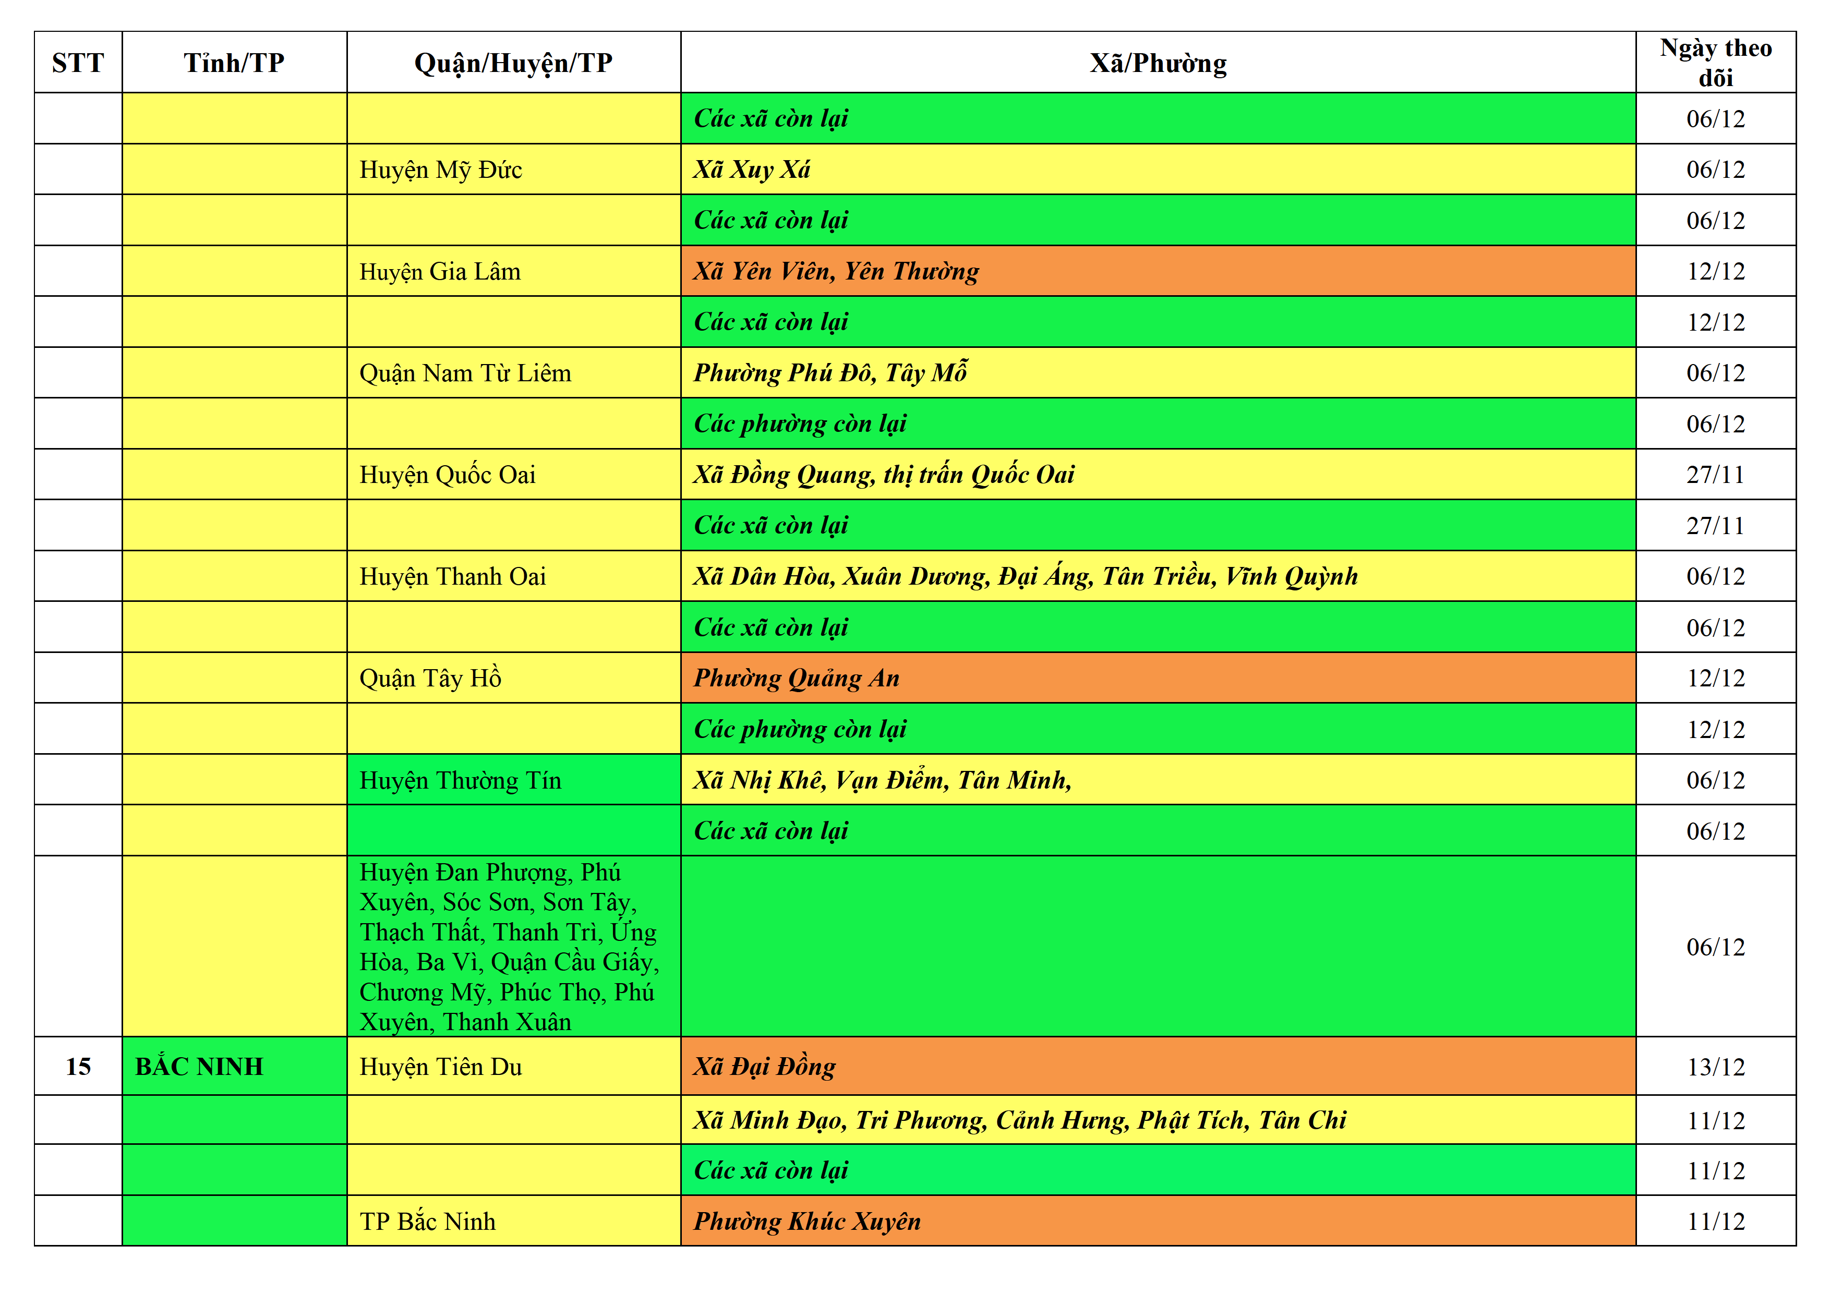
Task: Click the Ngày theo dõi header
Action: coord(1715,63)
